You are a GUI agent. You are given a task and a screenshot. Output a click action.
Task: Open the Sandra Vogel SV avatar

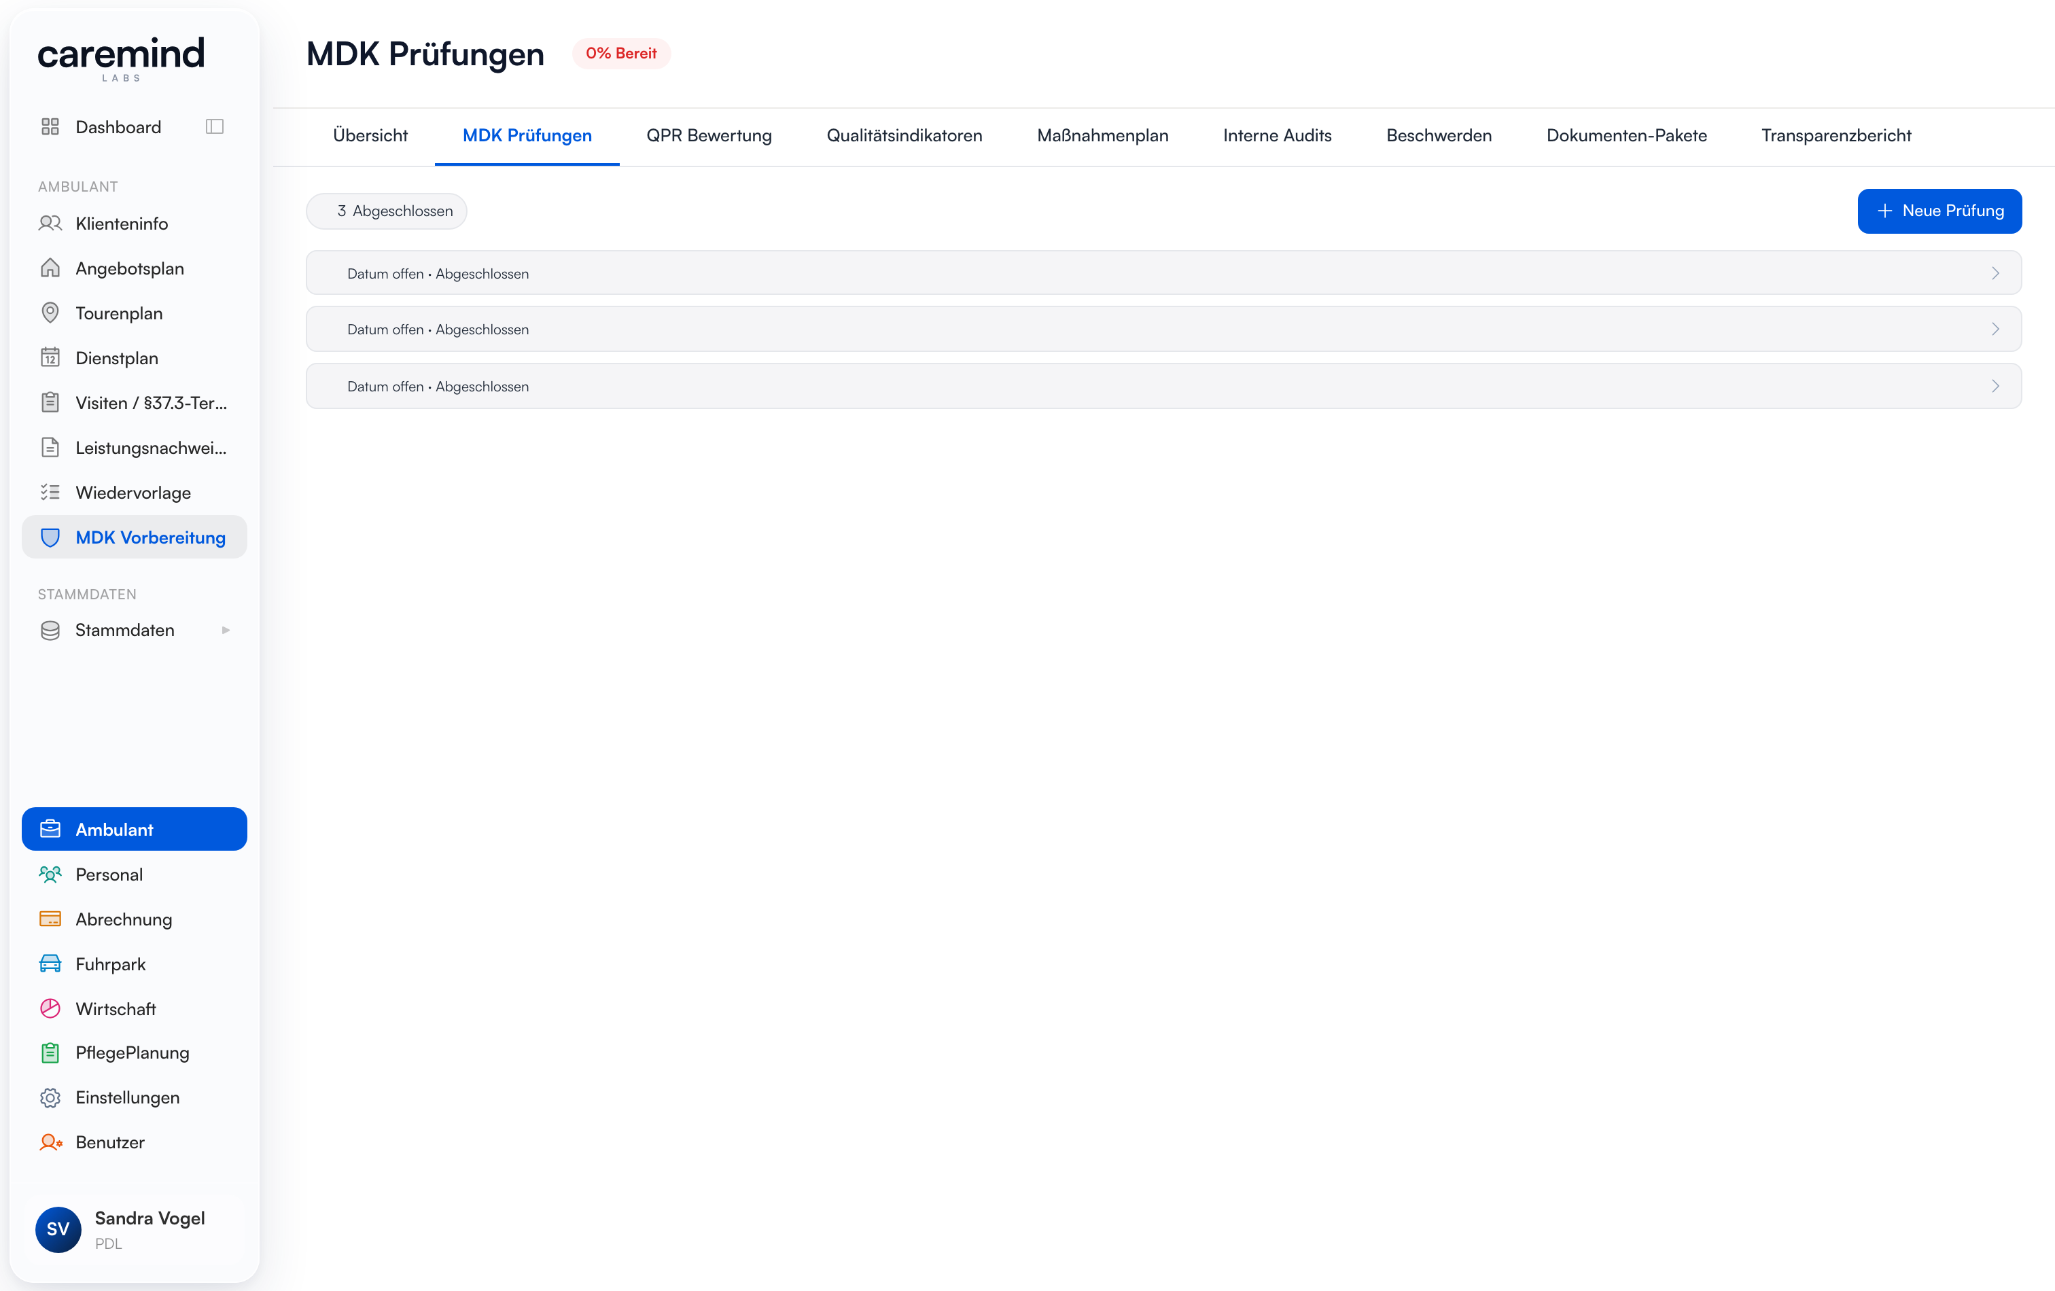(58, 1228)
